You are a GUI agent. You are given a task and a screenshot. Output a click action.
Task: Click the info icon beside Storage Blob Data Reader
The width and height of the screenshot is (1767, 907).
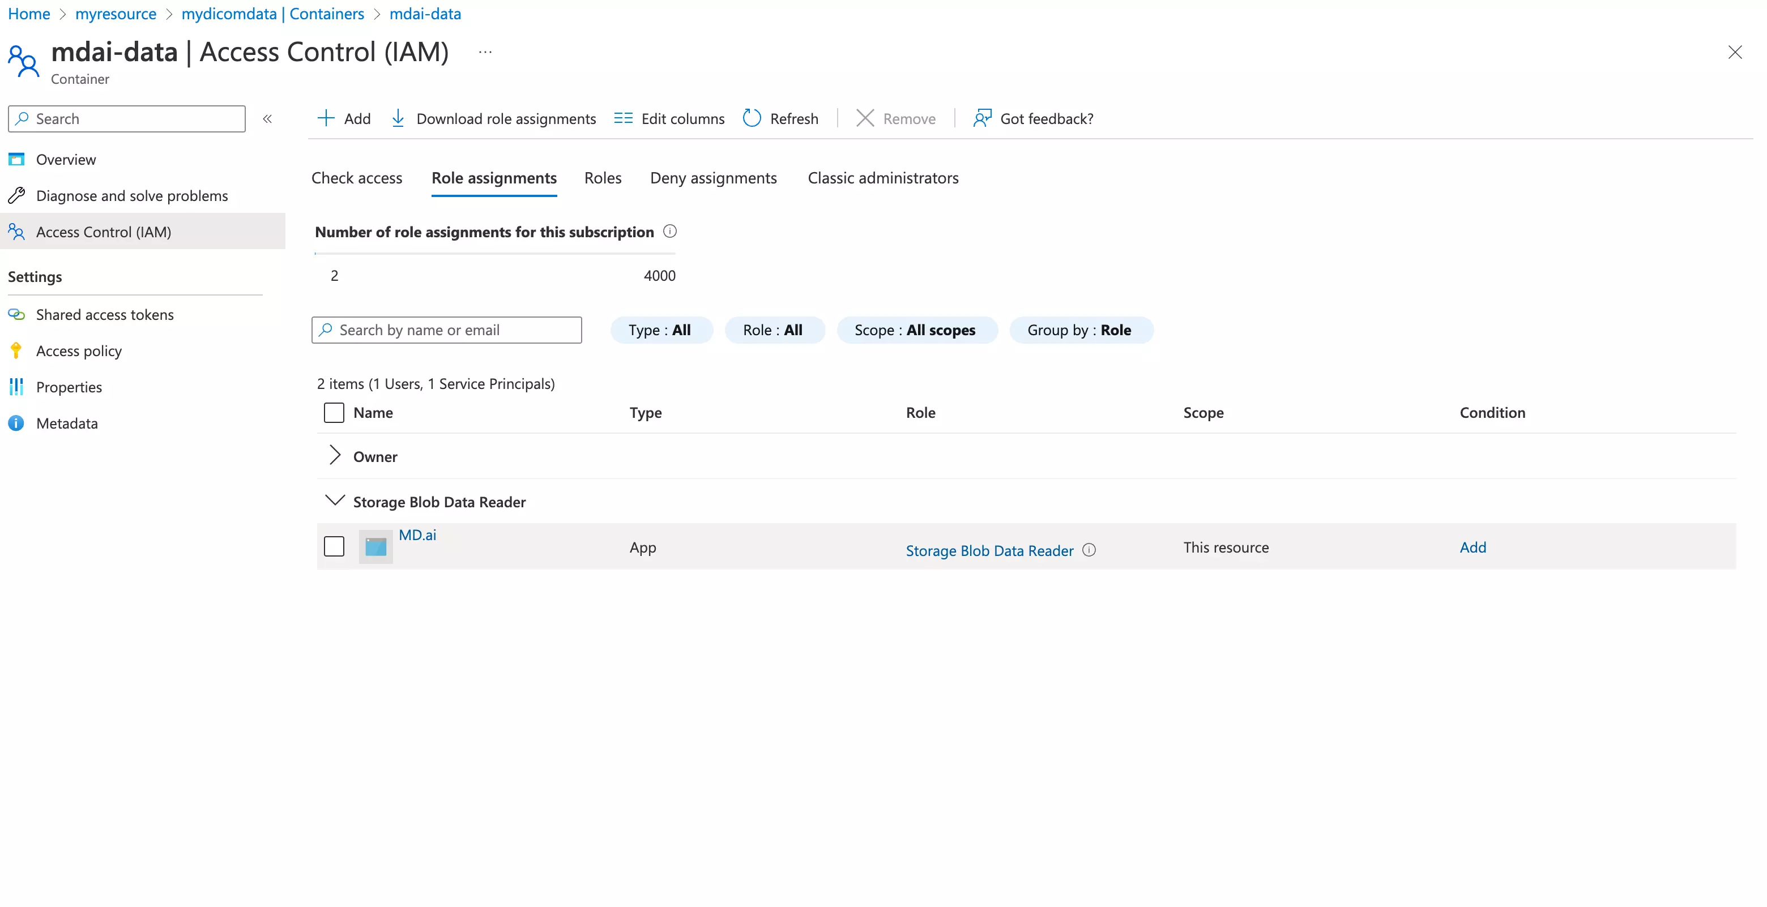click(1088, 550)
